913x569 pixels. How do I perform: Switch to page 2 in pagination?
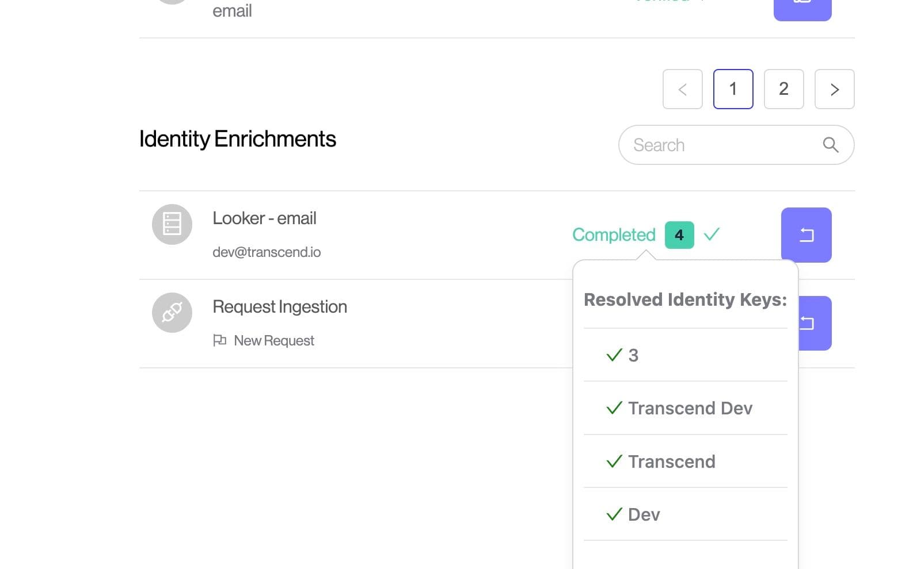783,89
